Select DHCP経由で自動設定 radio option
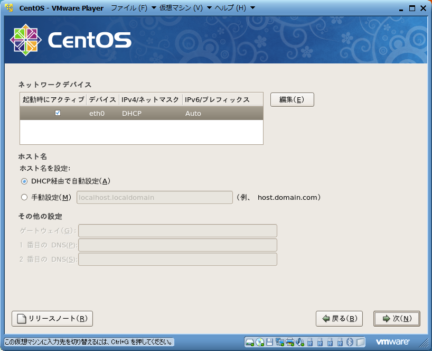This screenshot has width=432, height=351. coord(24,181)
